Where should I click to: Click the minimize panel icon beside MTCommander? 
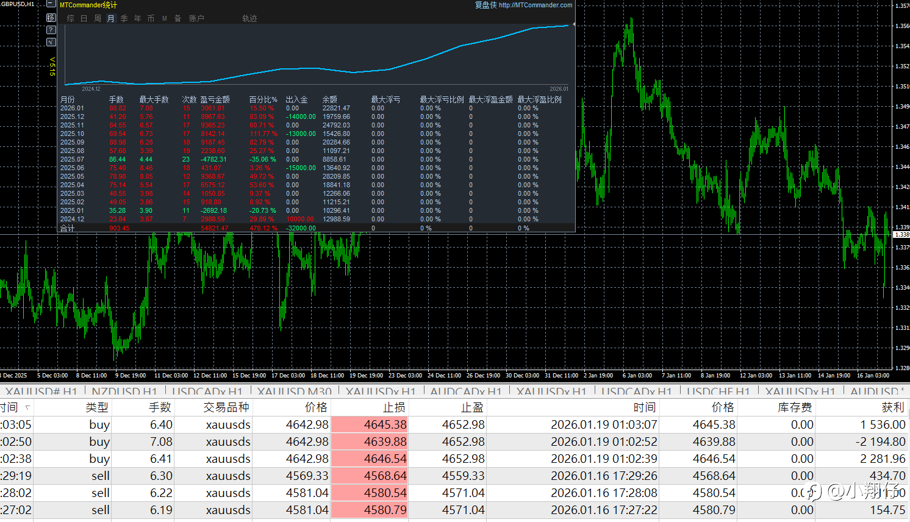point(51,4)
